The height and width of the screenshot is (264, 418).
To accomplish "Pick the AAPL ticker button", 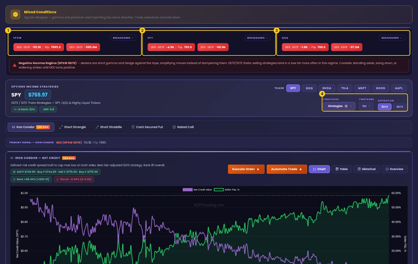I will [399, 88].
